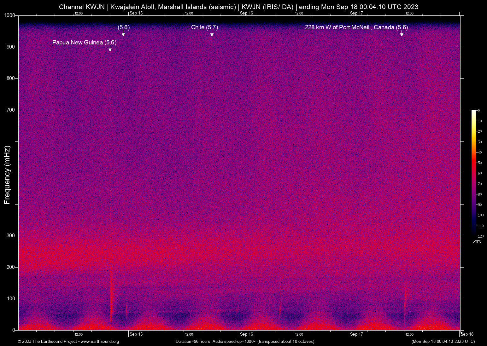Viewport: 487px width, 346px height.
Task: Click the Frequency (mHz) axis title
Action: click(7, 173)
